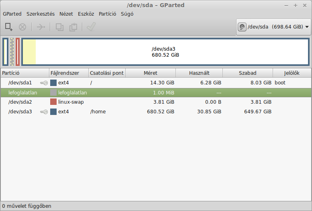Click the Méret column header

pyautogui.click(x=151, y=73)
